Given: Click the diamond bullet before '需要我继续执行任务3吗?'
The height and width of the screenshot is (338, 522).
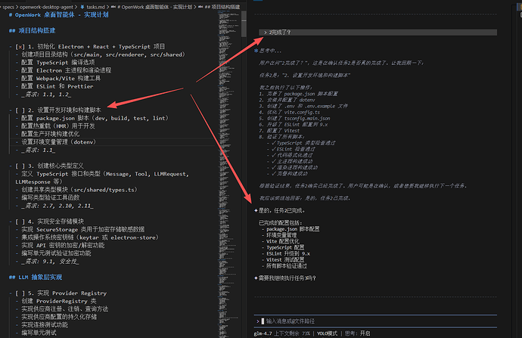Looking at the screenshot, I should 256,278.
